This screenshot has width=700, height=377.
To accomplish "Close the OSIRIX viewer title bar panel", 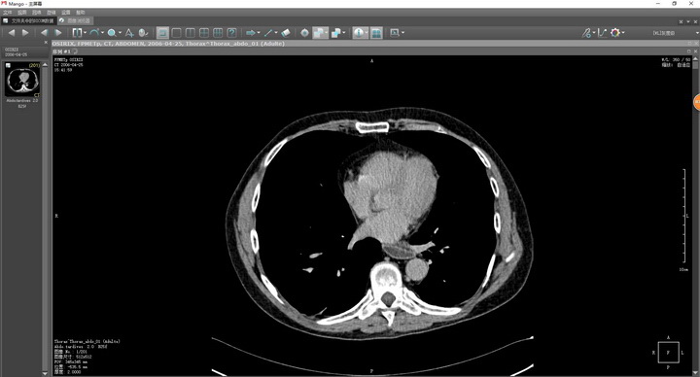I will (x=695, y=44).
